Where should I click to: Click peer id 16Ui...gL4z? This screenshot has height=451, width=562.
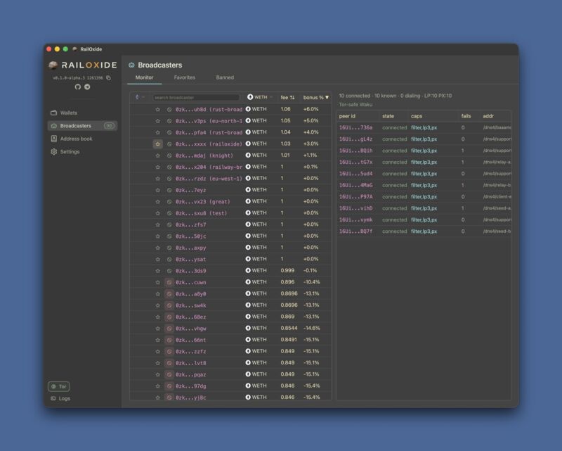(355, 139)
